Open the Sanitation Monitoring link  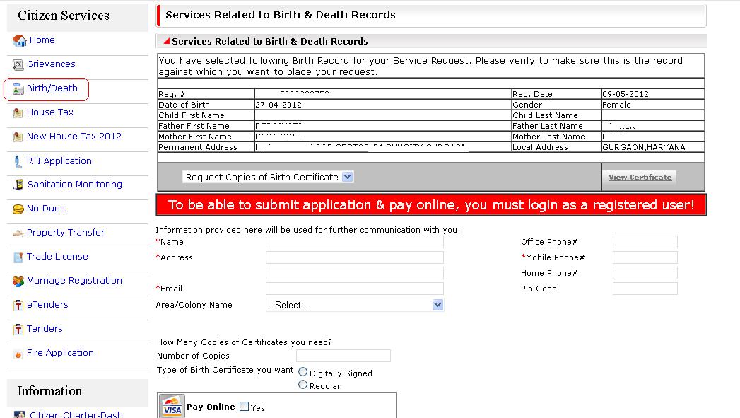75,185
